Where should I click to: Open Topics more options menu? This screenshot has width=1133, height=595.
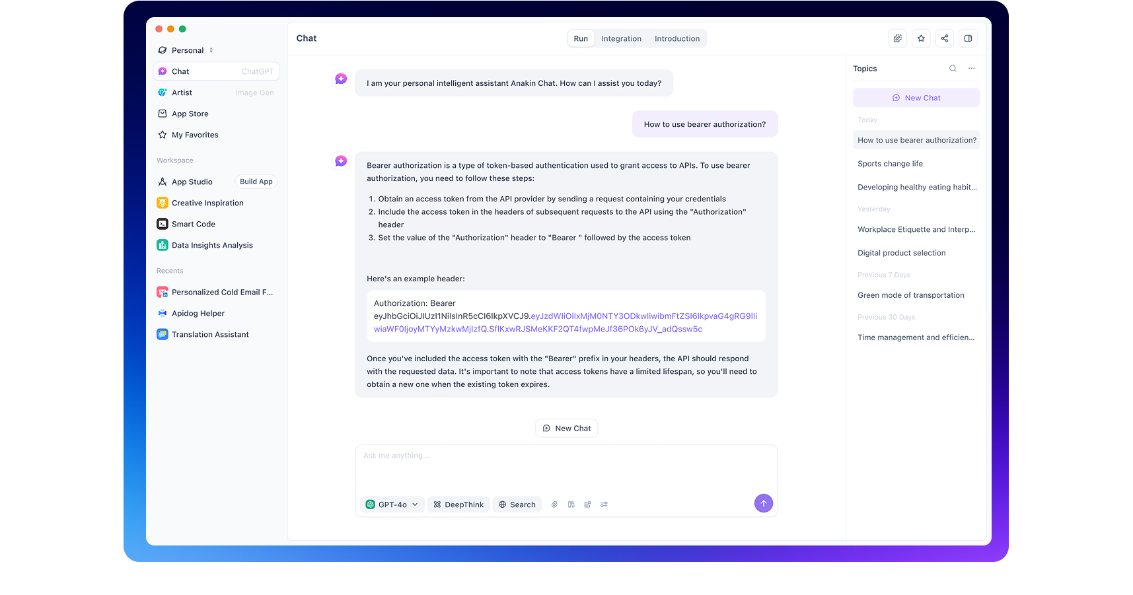971,69
